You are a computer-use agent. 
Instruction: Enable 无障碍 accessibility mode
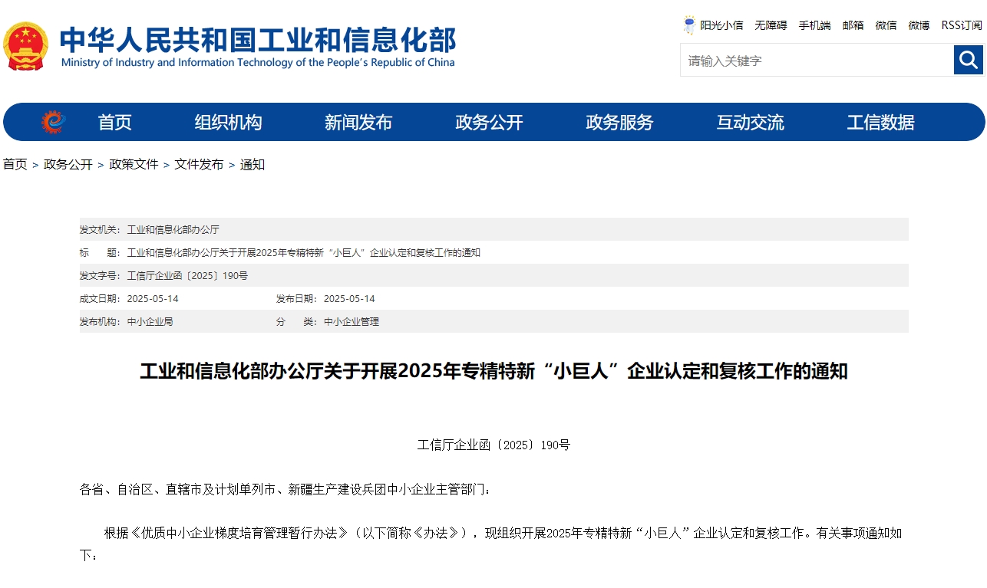click(x=771, y=25)
